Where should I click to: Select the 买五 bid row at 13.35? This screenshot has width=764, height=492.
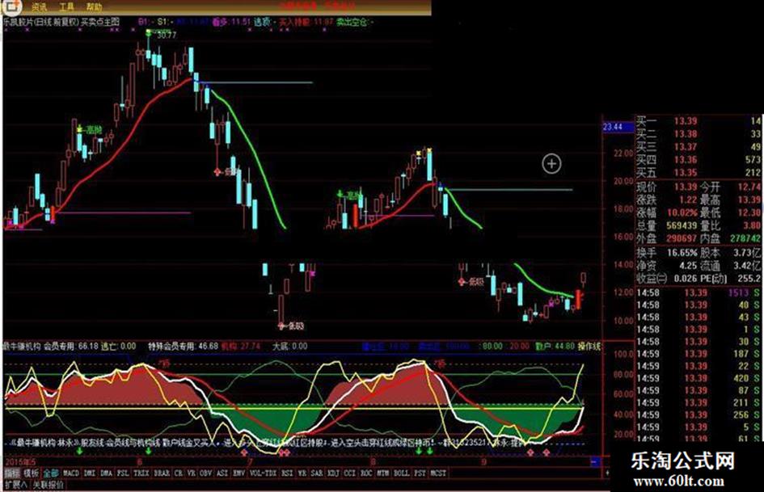[699, 172]
